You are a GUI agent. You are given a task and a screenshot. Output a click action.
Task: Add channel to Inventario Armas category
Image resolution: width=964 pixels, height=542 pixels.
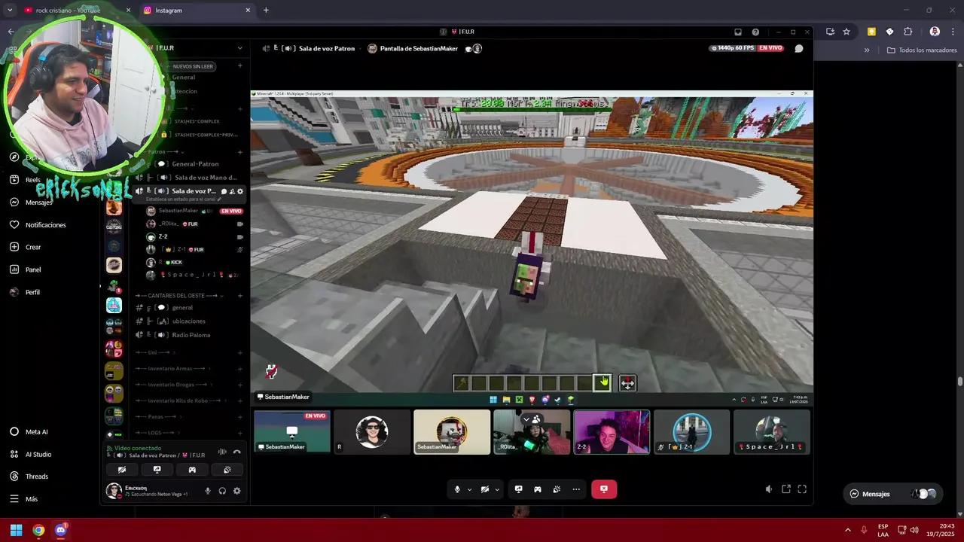(x=240, y=369)
